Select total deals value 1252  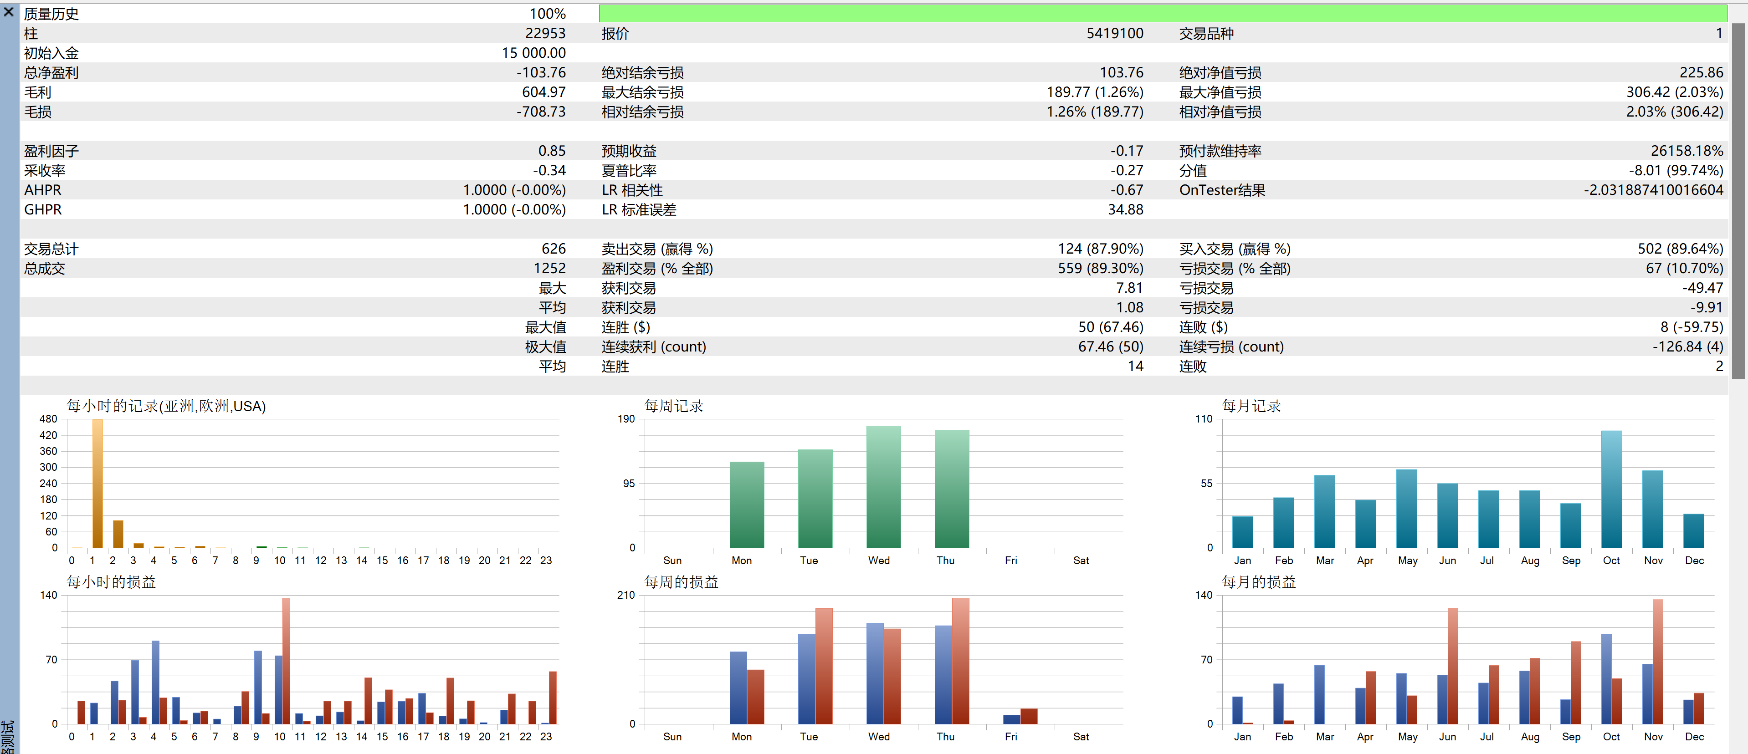(x=549, y=269)
